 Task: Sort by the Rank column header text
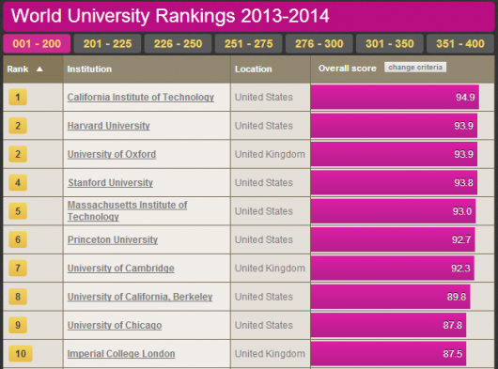18,69
